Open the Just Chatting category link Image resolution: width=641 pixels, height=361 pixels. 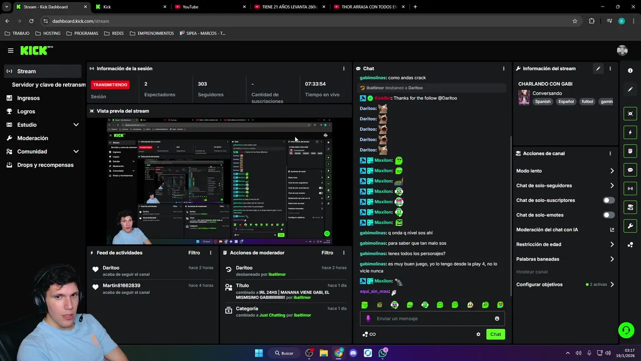pyautogui.click(x=272, y=315)
